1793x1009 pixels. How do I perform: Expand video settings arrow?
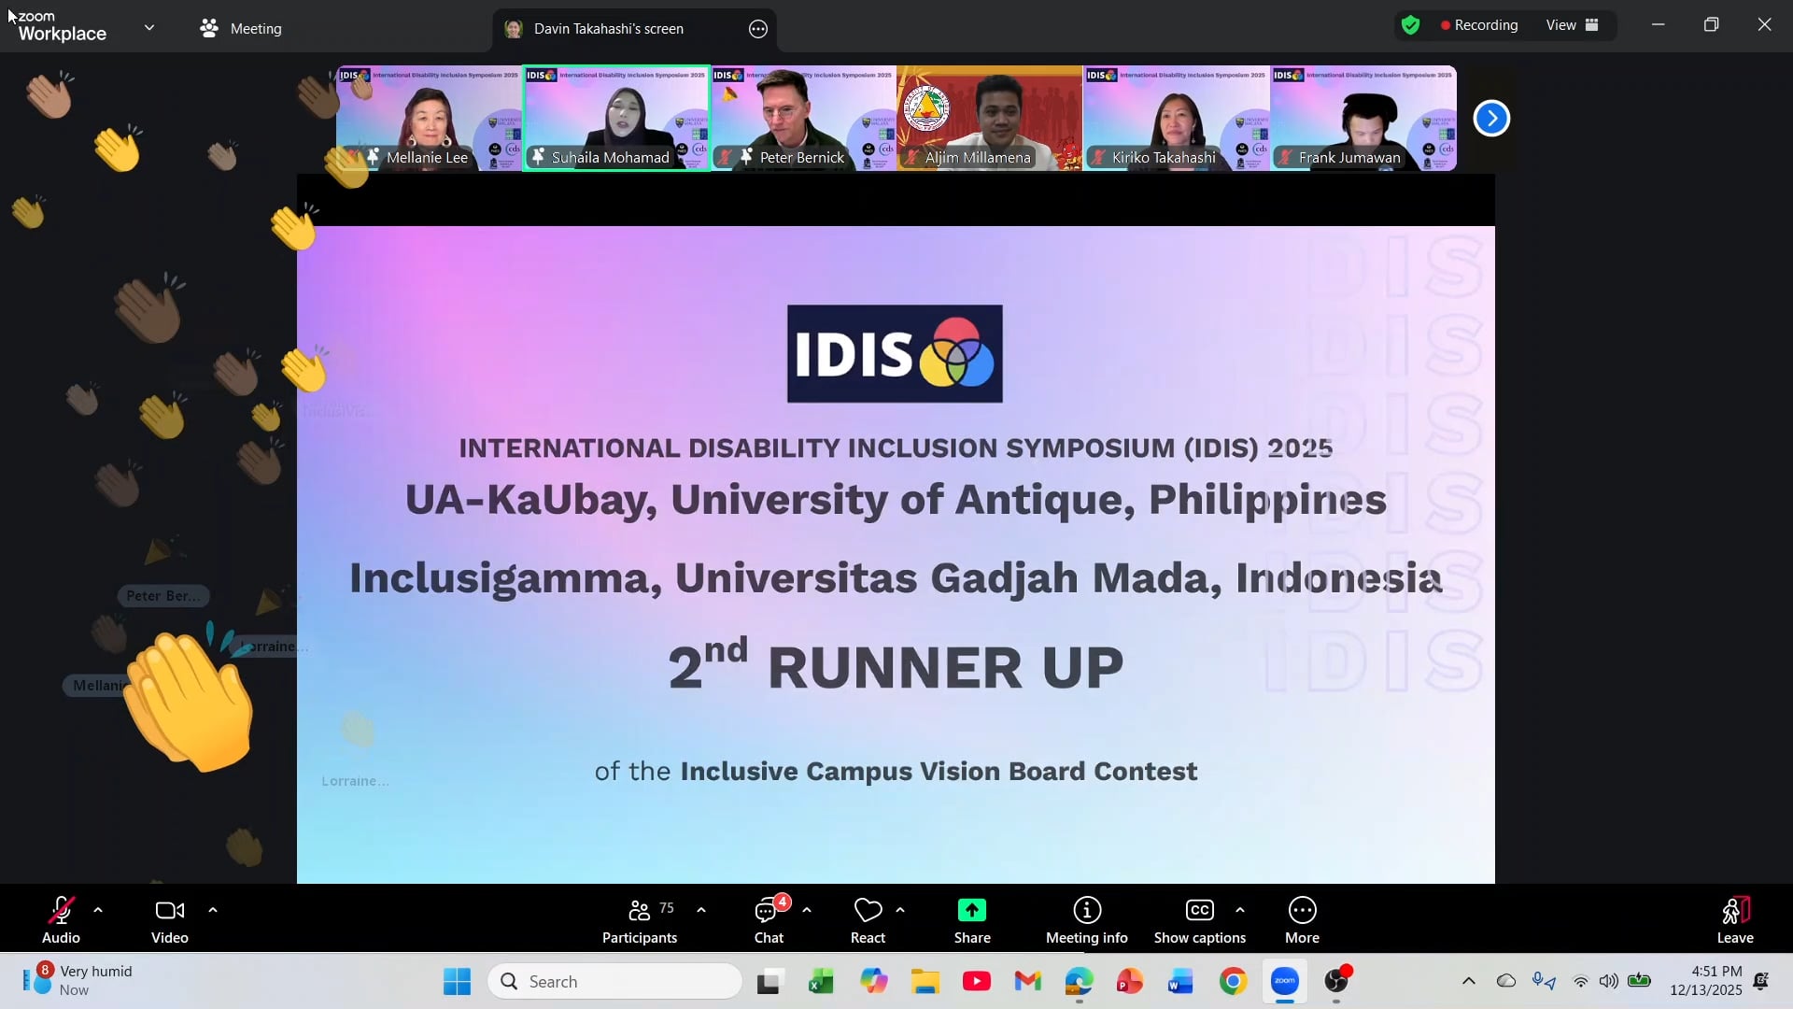click(x=213, y=910)
